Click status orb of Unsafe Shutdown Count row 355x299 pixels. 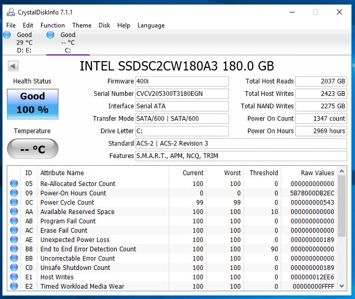point(14,267)
